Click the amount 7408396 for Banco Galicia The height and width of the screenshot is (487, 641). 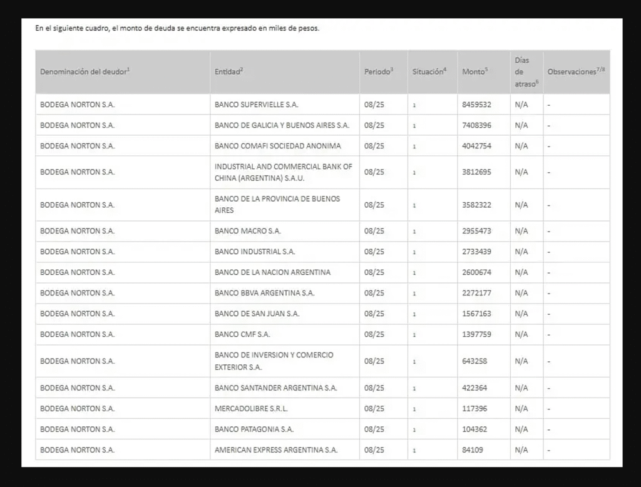tap(476, 125)
